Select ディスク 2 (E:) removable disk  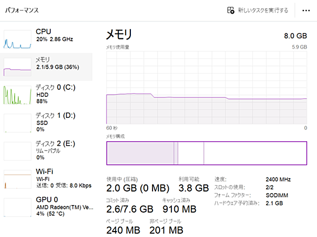pyautogui.click(x=47, y=151)
